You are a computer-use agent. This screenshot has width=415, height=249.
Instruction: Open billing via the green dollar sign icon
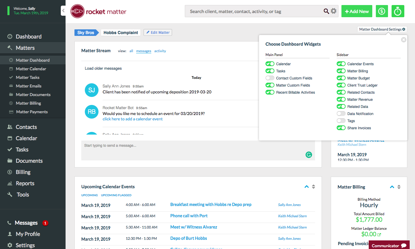click(382, 11)
